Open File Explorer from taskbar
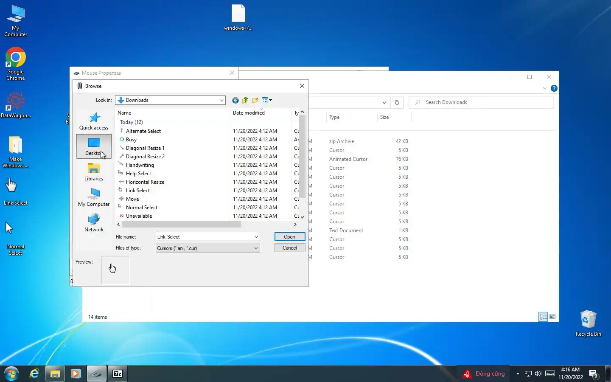The width and height of the screenshot is (611, 382). tap(55, 374)
